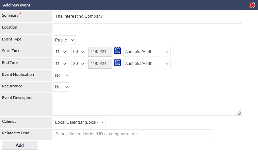
Task: Click the Recurrence label
Action: pos(12,86)
